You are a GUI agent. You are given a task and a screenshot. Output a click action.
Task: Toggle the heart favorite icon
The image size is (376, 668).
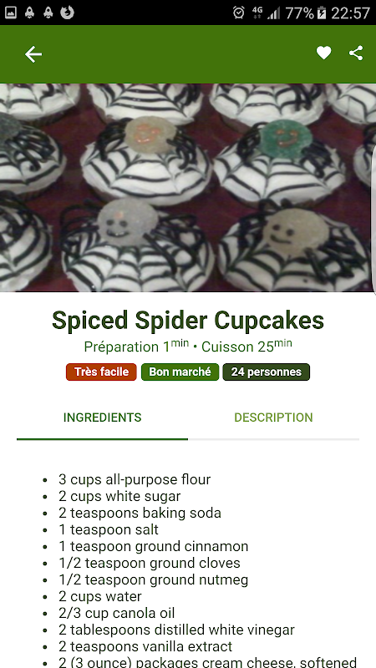point(323,53)
